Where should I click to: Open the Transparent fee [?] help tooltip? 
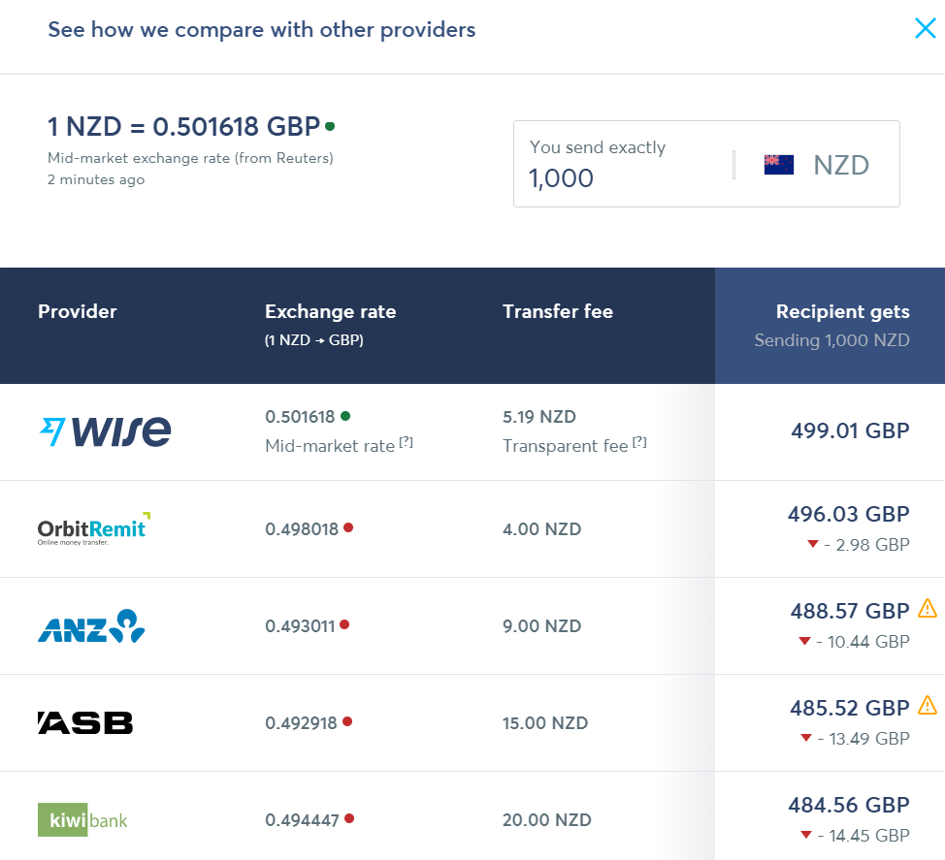click(639, 442)
